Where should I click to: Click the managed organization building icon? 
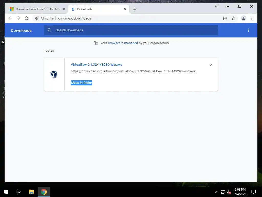tap(96, 43)
